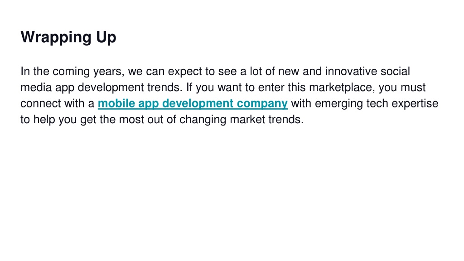This screenshot has width=464, height=261.
Task: Click 'media app development trends' text
Action: coord(101,87)
